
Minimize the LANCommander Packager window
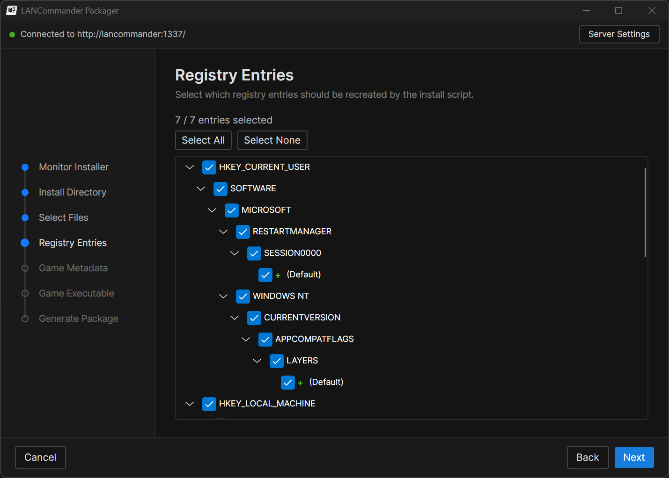click(x=586, y=11)
